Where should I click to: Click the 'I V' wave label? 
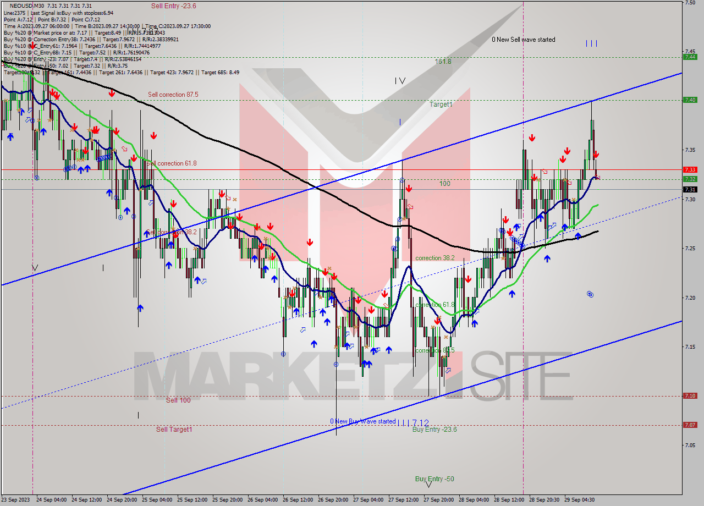click(400, 81)
